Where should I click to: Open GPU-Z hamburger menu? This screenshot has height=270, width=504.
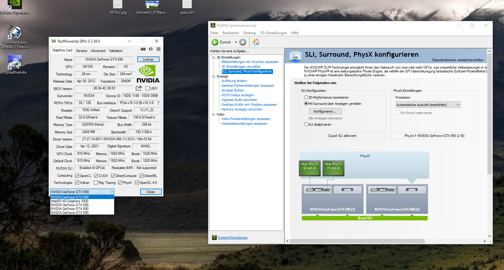pyautogui.click(x=159, y=49)
